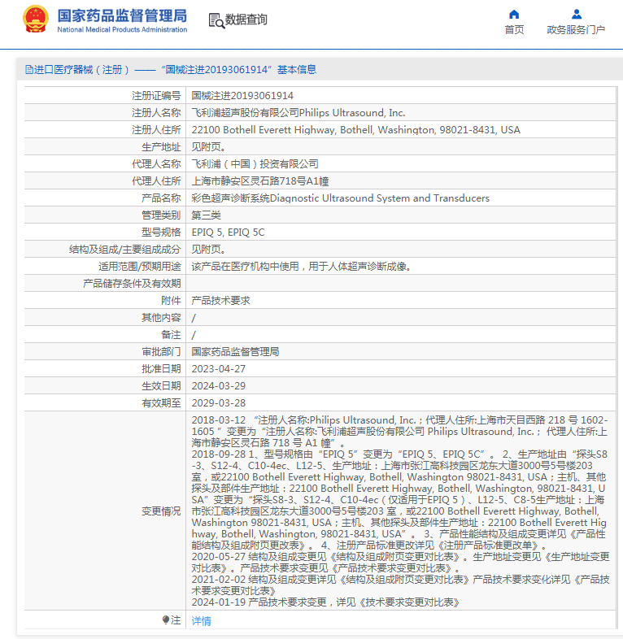
Task: Click the 结构及组成/主要组成成分 row label
Action: pyautogui.click(x=124, y=250)
